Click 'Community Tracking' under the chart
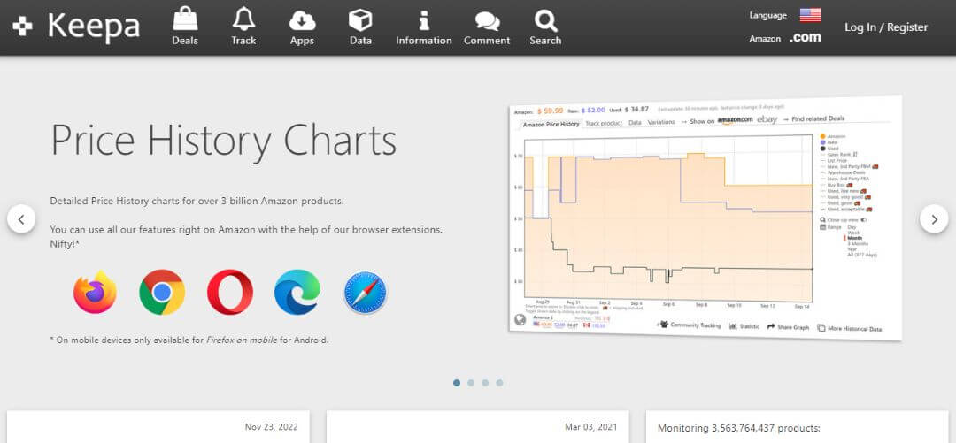Viewport: 956px width, 443px height. click(x=690, y=325)
